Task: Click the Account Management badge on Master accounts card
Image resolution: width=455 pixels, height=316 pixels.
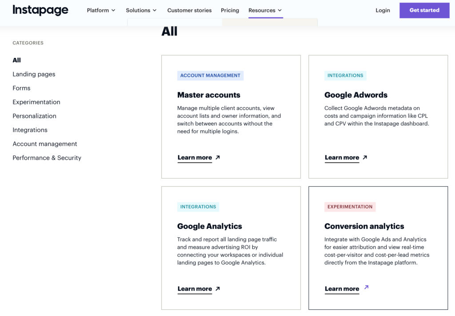Action: click(210, 75)
